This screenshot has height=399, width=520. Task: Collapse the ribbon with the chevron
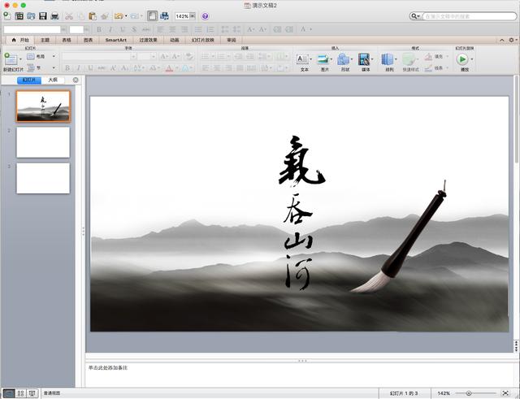pos(502,40)
